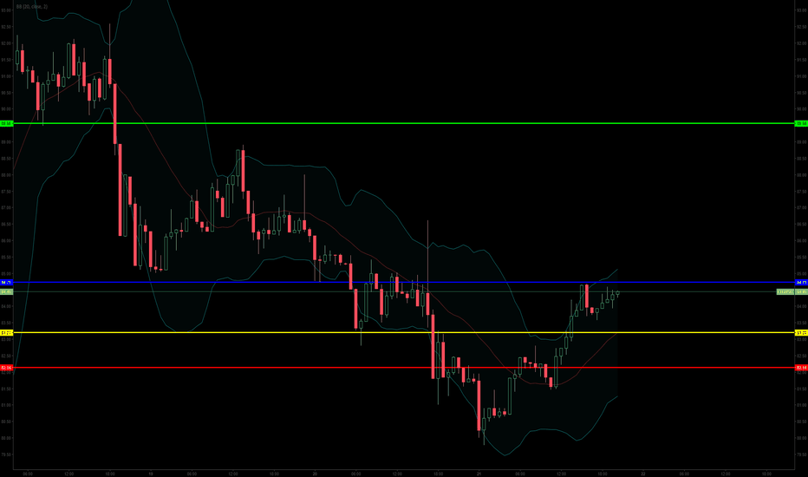Click date label 20 on time axis
This screenshot has height=477, width=808.
315,474
